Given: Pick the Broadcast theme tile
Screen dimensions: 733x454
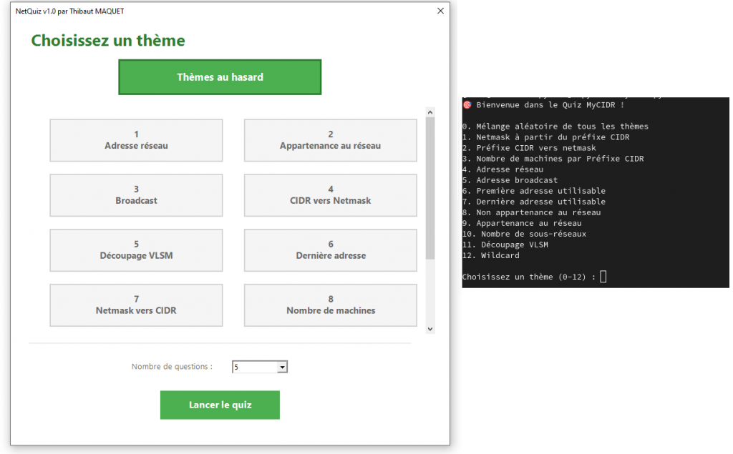Looking at the screenshot, I should click(x=136, y=195).
